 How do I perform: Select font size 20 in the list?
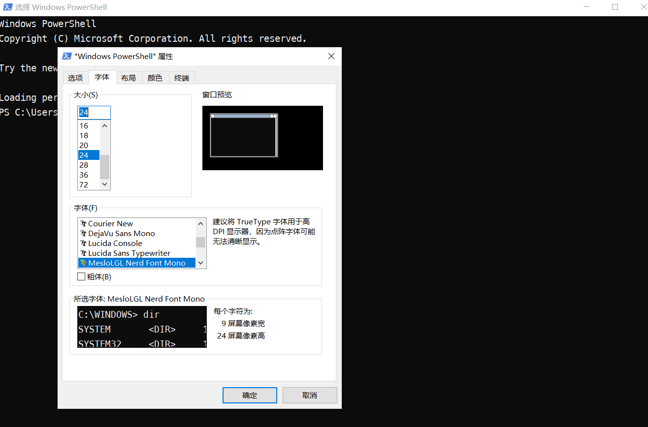click(89, 145)
